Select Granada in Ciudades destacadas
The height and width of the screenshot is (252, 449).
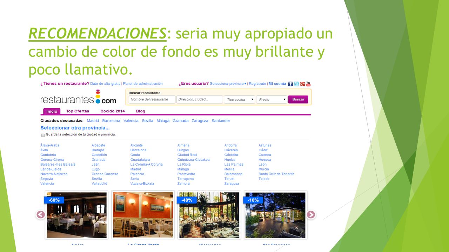pos(181,121)
